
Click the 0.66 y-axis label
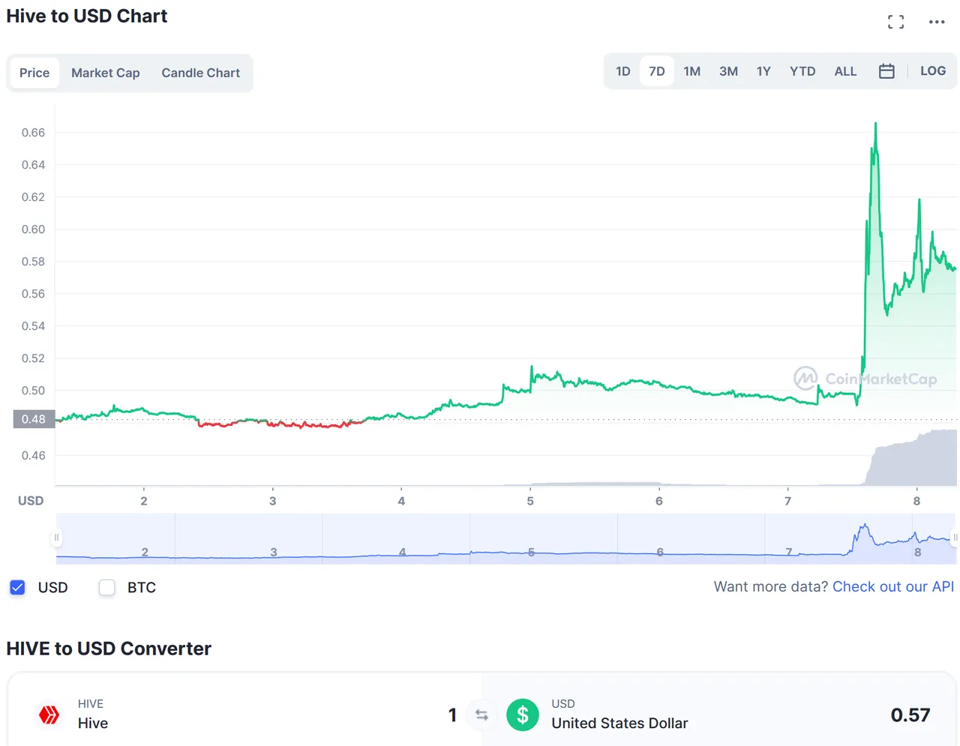pos(33,133)
